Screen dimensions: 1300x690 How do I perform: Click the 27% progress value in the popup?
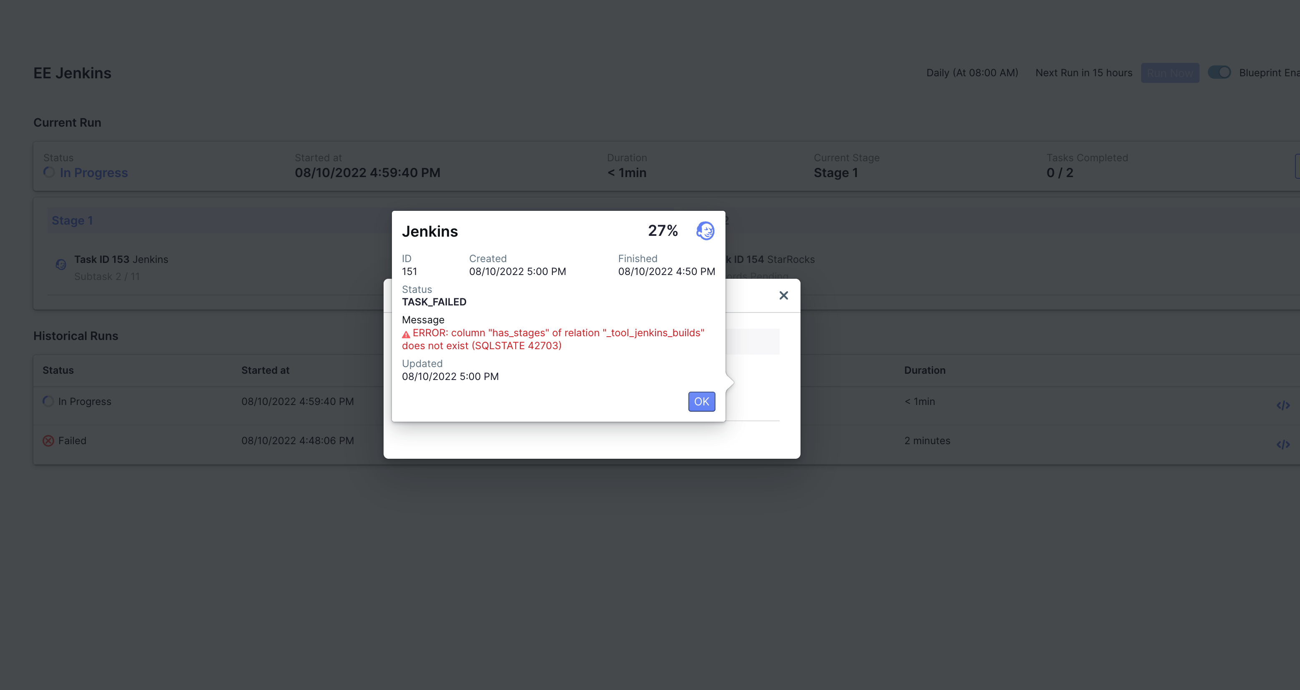pyautogui.click(x=663, y=230)
